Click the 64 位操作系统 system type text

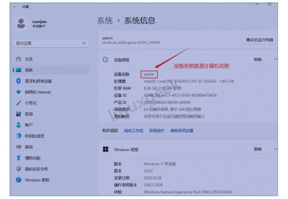(172, 109)
